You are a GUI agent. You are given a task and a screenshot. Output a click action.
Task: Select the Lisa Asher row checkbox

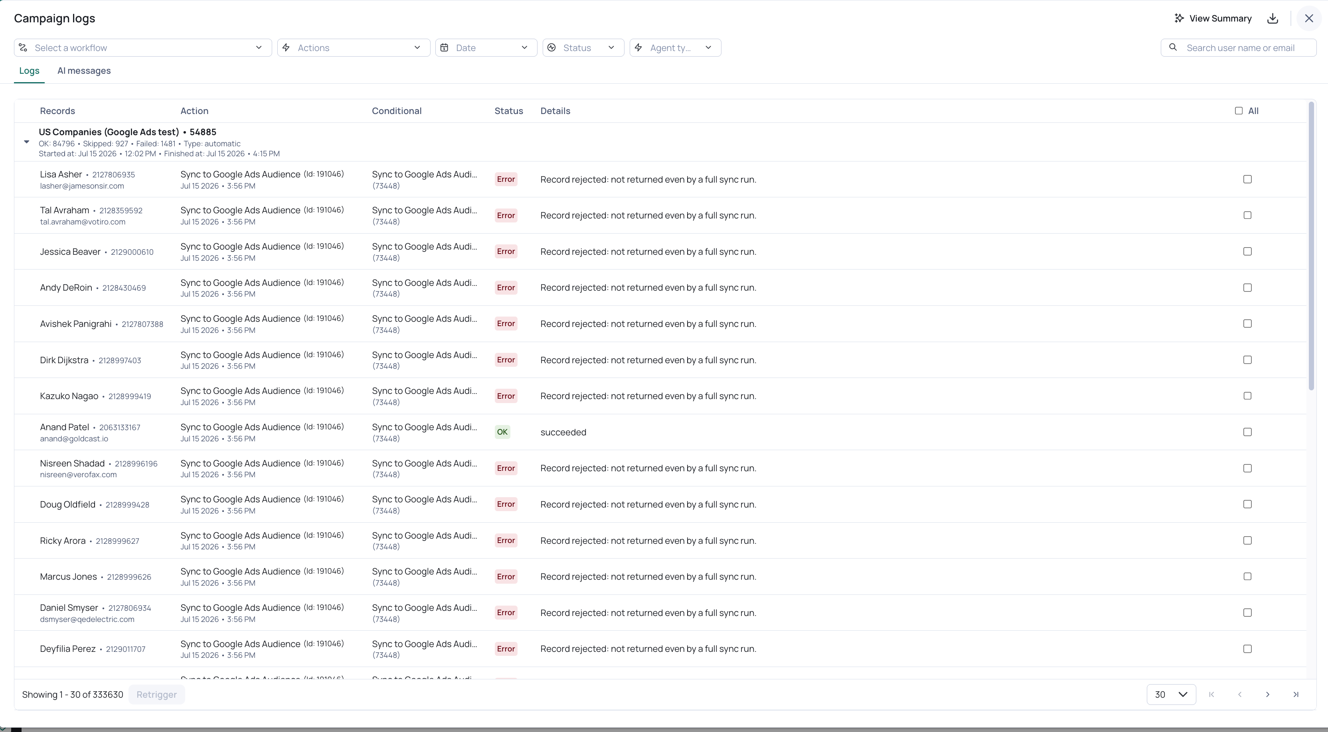pyautogui.click(x=1247, y=179)
